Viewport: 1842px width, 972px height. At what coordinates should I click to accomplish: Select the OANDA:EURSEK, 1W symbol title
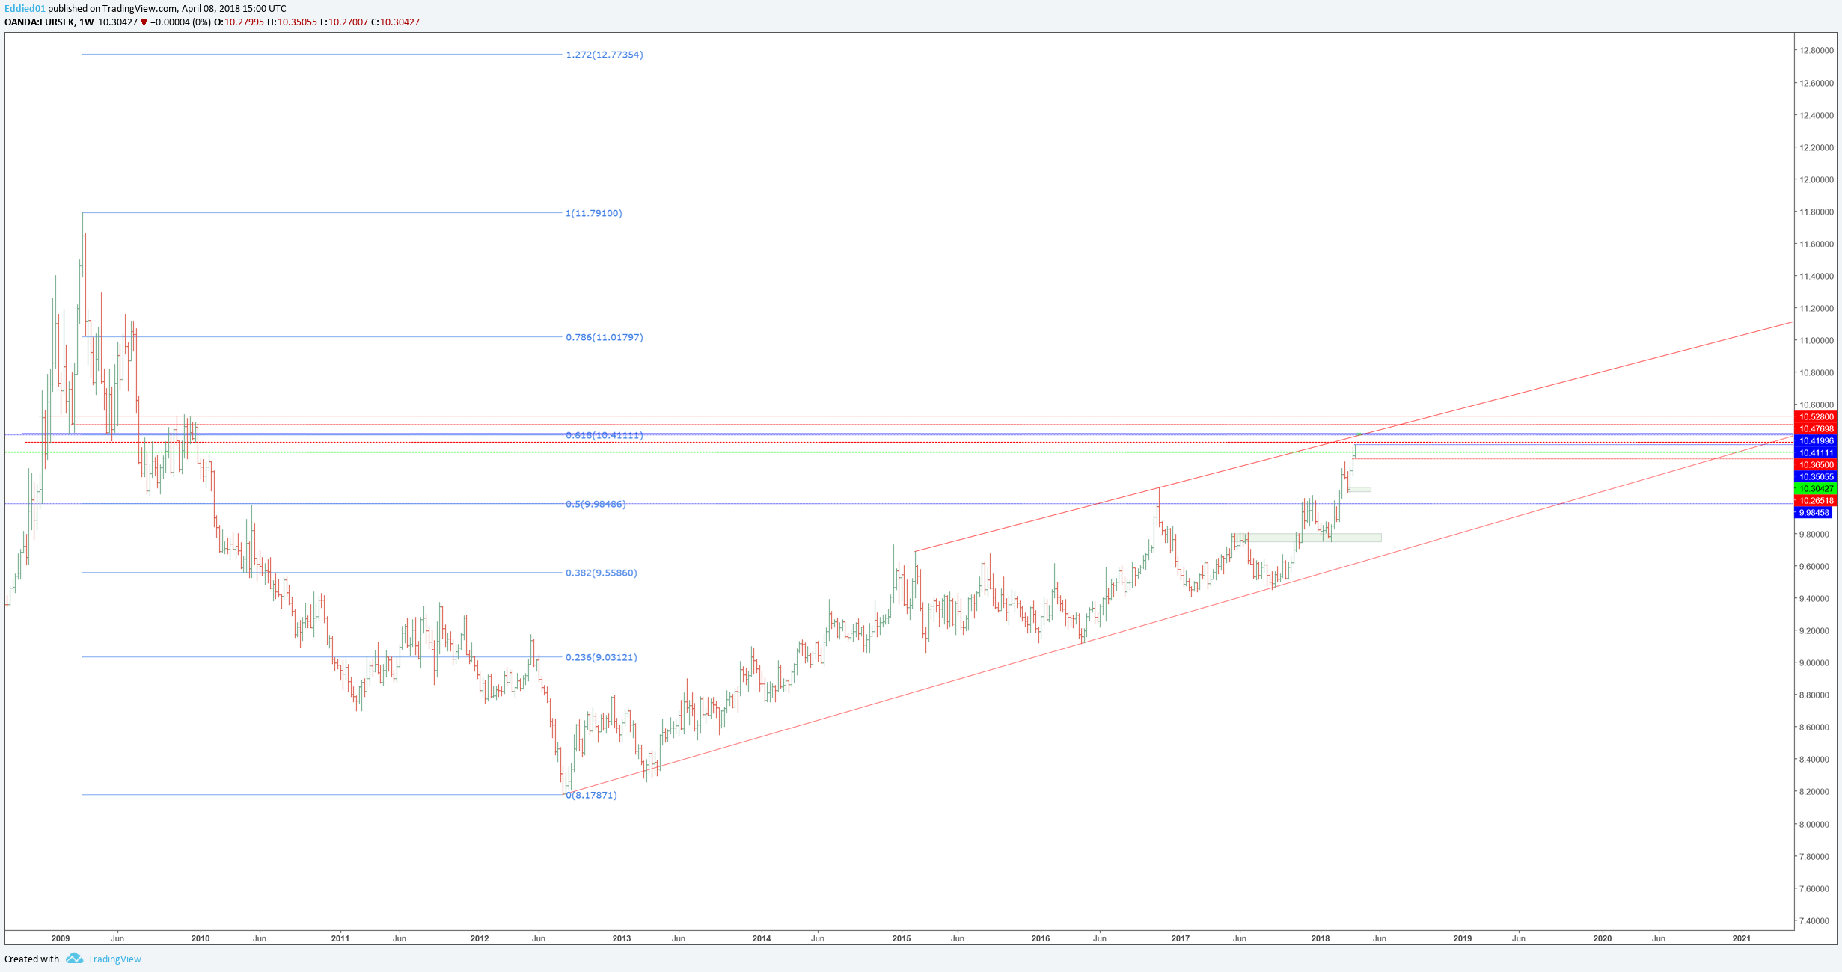[x=49, y=22]
